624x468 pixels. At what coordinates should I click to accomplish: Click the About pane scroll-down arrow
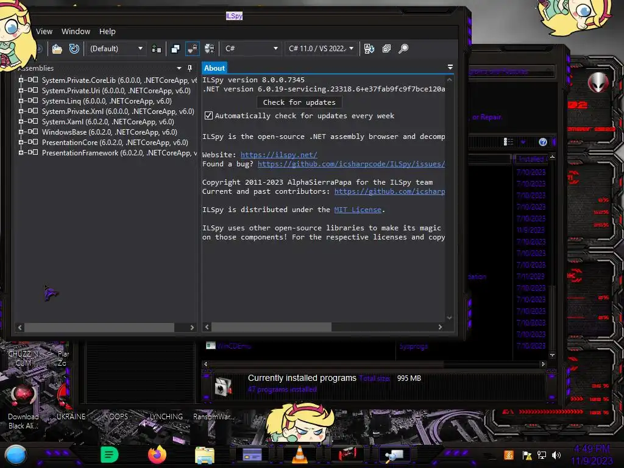(449, 317)
